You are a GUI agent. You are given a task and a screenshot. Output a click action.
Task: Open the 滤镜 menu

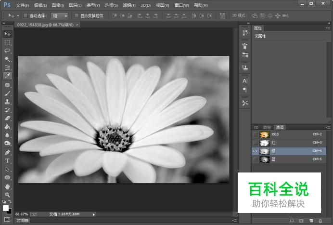click(129, 5)
